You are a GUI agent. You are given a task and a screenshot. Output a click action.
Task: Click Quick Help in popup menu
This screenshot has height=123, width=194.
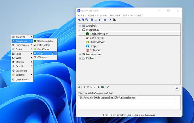click(x=22, y=71)
